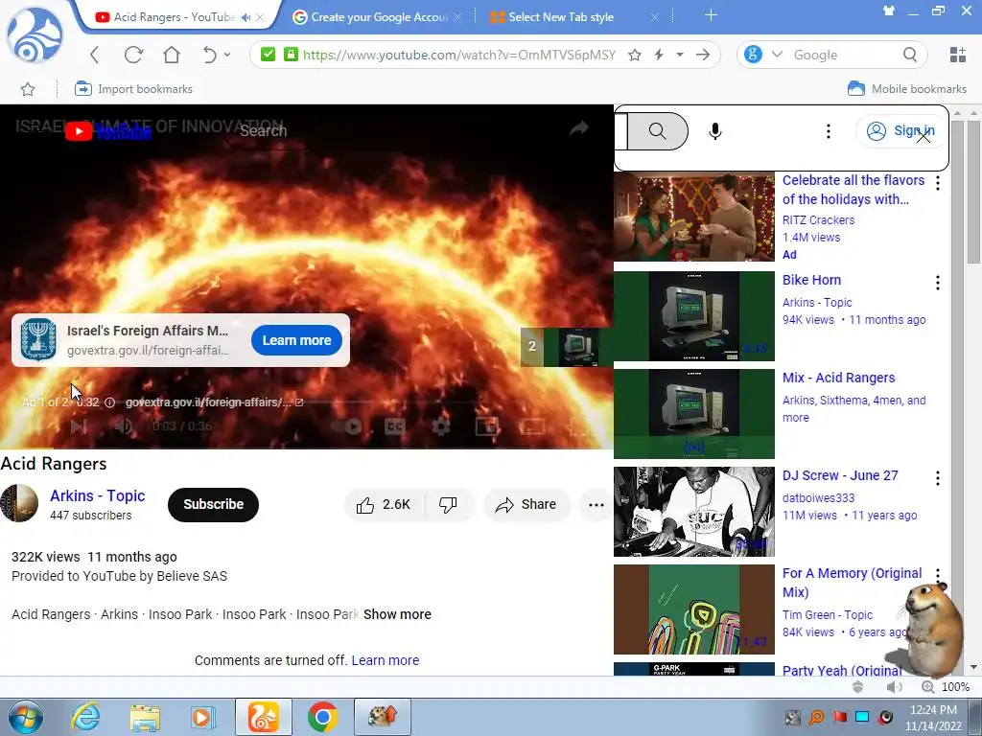982x736 pixels.
Task: Open more actions ellipsis under video
Action: click(596, 504)
